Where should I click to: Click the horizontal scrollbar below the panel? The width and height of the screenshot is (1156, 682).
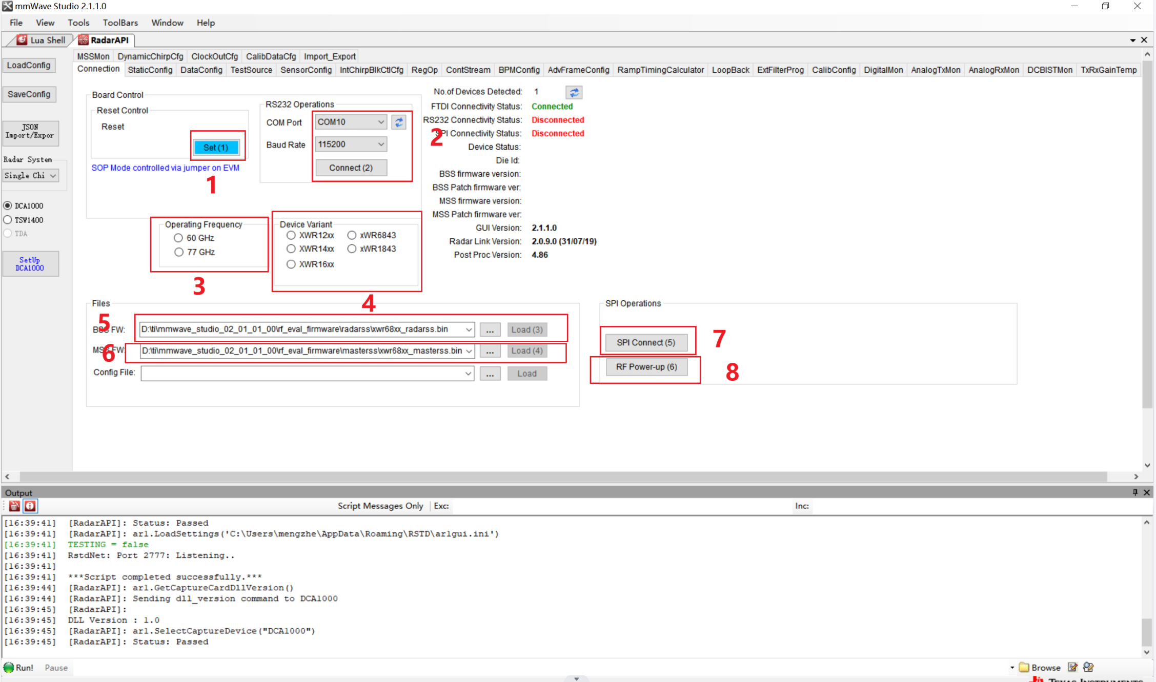tap(564, 477)
